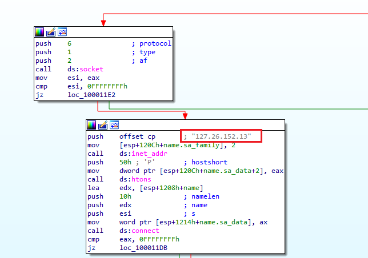
Task: Select 'ds:connect' call
Action: coord(139,231)
